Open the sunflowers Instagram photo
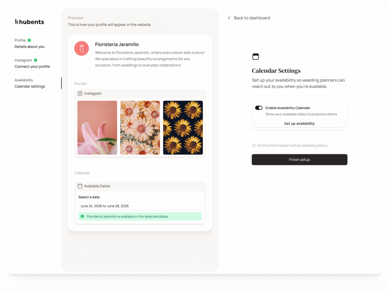This screenshot has height=293, width=389. tap(183, 128)
